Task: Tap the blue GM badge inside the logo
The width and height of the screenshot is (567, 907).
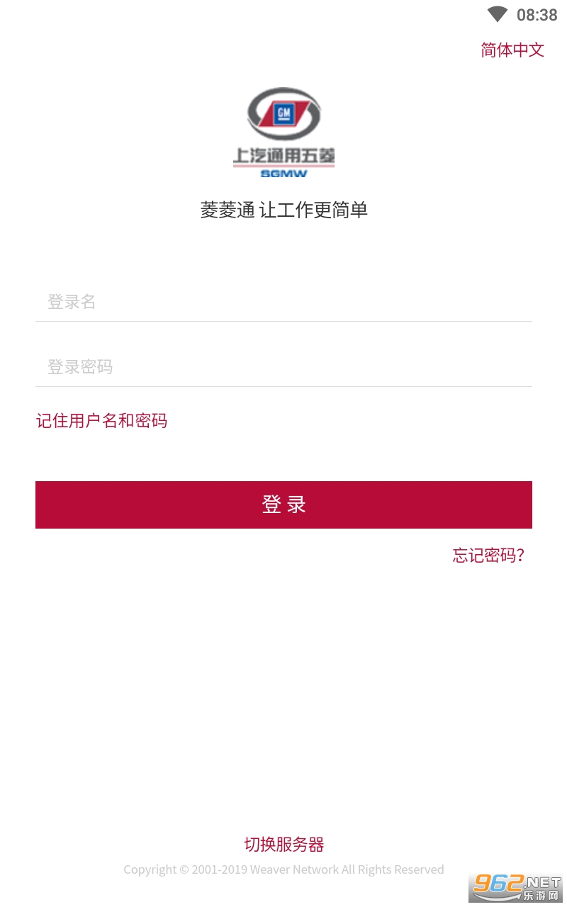Action: pyautogui.click(x=284, y=113)
